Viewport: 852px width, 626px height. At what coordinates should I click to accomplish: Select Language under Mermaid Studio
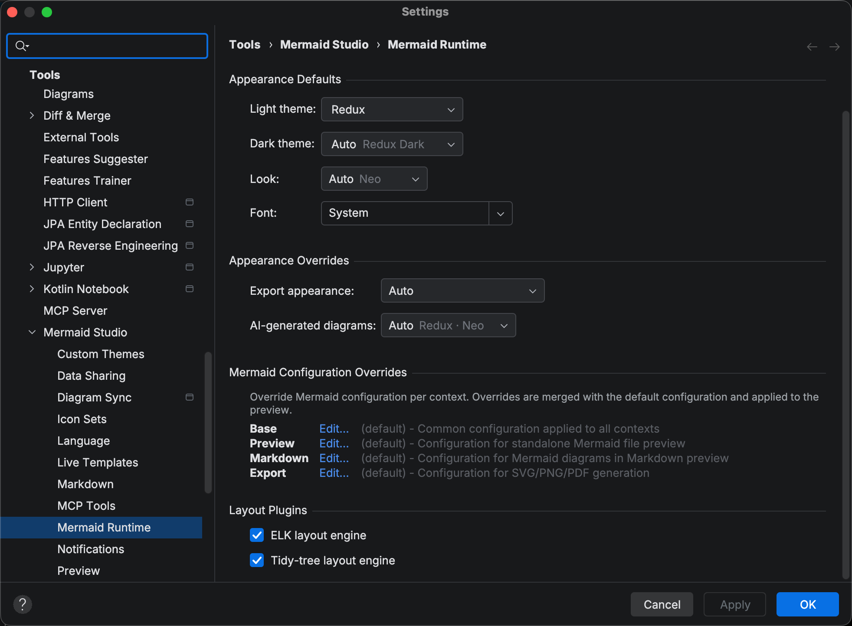point(84,441)
